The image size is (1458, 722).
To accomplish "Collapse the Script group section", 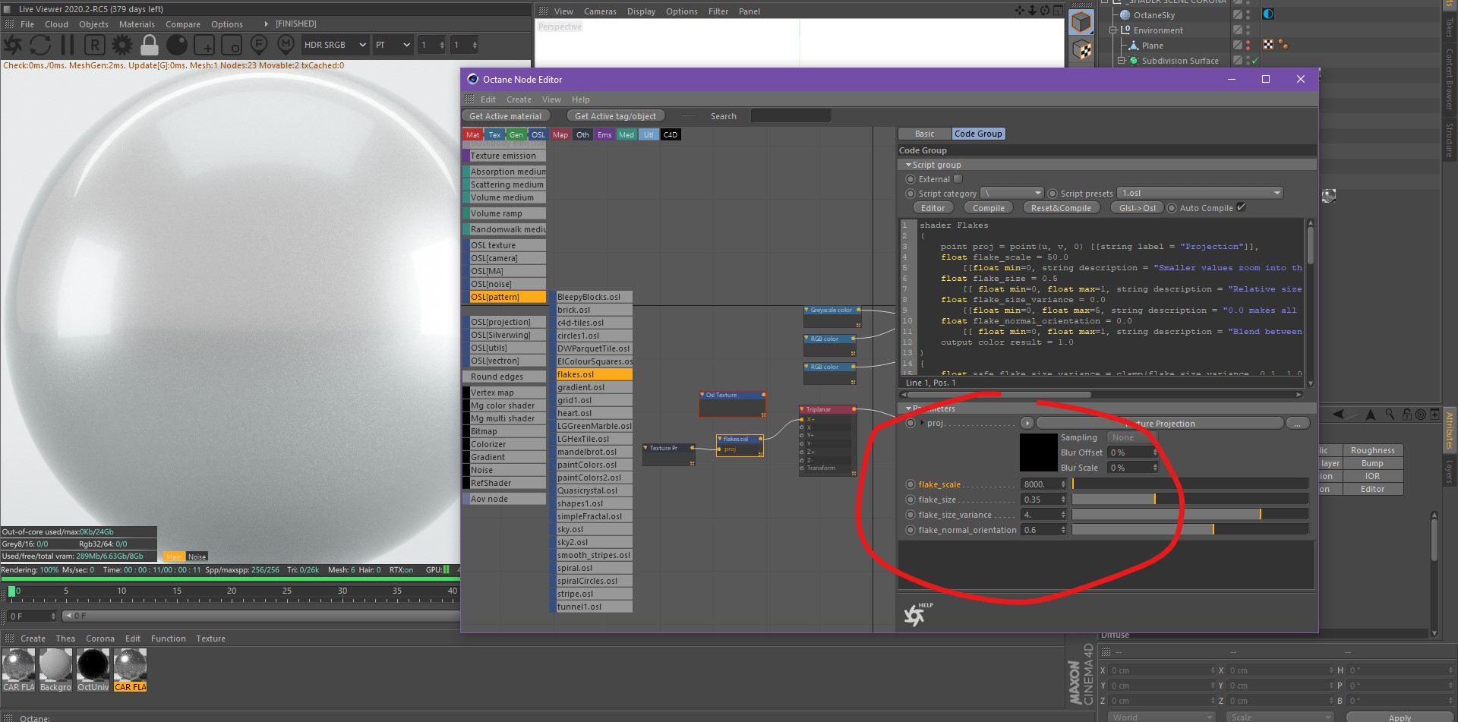I will (908, 165).
